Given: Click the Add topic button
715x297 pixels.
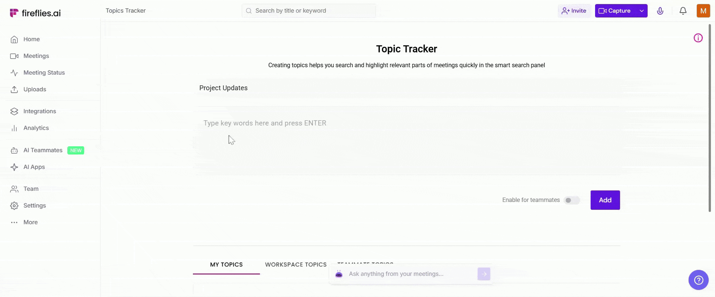Looking at the screenshot, I should click(605, 200).
